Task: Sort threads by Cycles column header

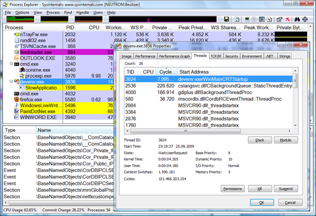Action: pos(167,72)
